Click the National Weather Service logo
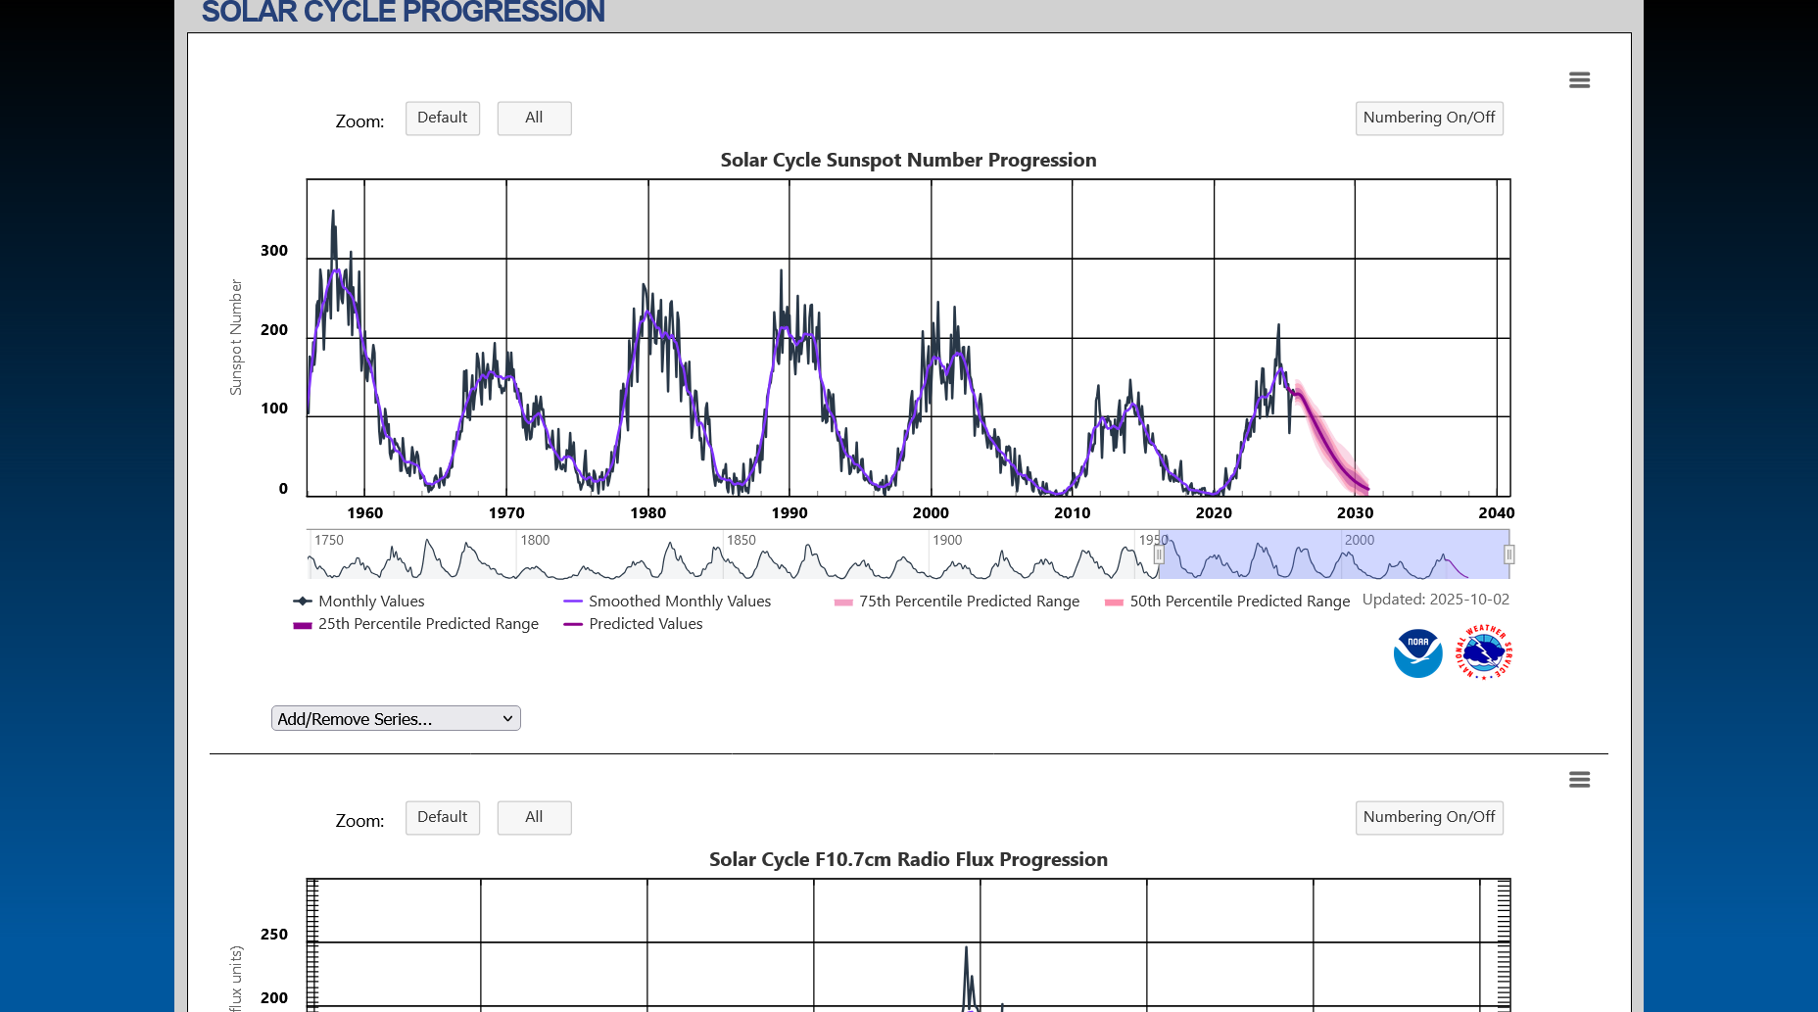Viewport: 1818px width, 1012px height. coord(1483,652)
